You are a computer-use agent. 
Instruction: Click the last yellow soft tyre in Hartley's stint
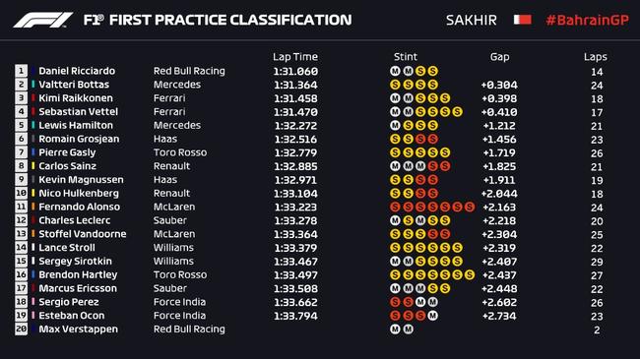pos(470,274)
